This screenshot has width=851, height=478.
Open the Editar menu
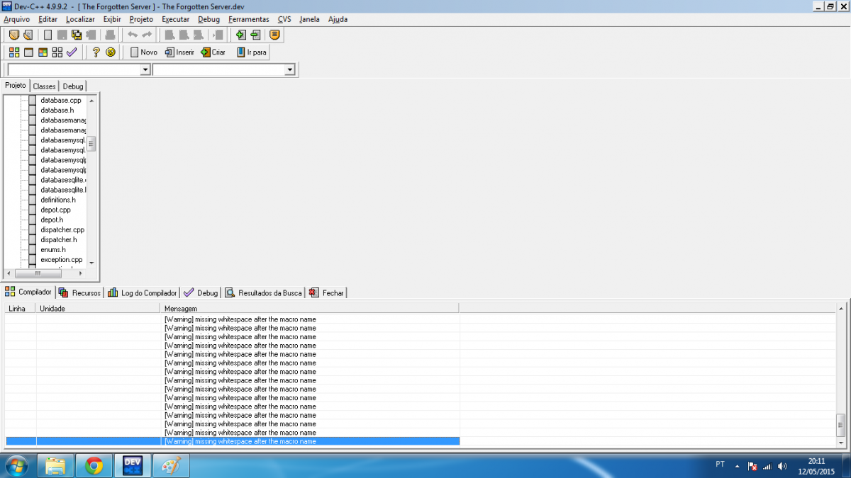(x=48, y=19)
